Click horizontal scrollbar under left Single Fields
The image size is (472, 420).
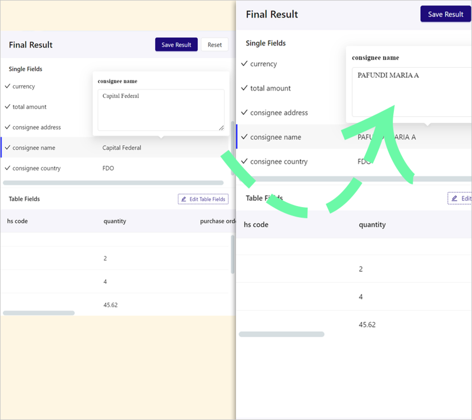click(x=113, y=183)
